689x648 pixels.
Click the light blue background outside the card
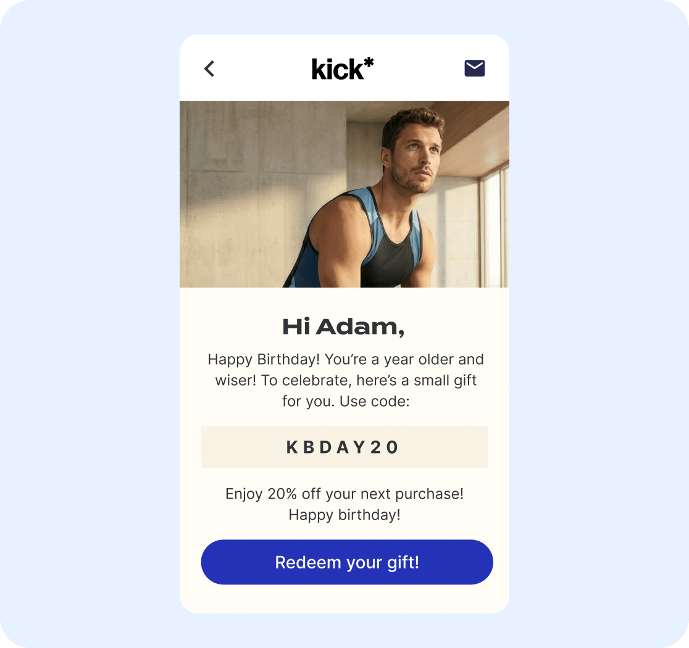coord(88,307)
